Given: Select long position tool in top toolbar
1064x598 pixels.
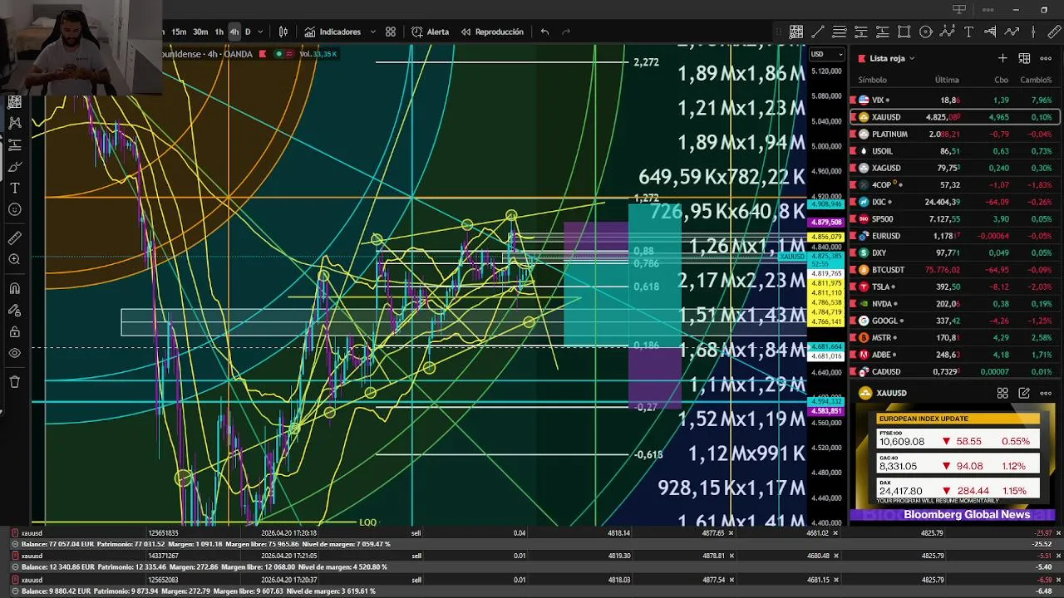Looking at the screenshot, I should coord(883,32).
